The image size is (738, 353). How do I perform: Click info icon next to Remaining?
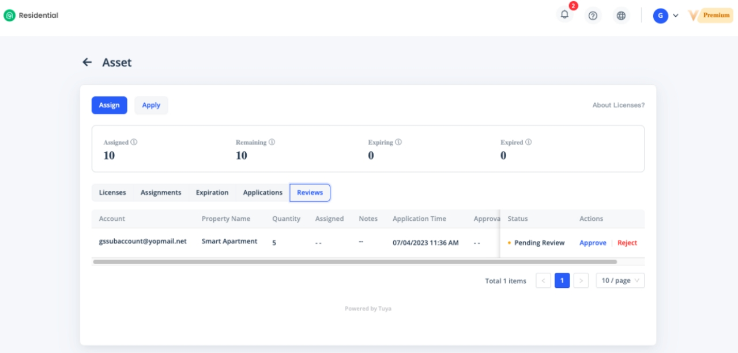(x=272, y=142)
